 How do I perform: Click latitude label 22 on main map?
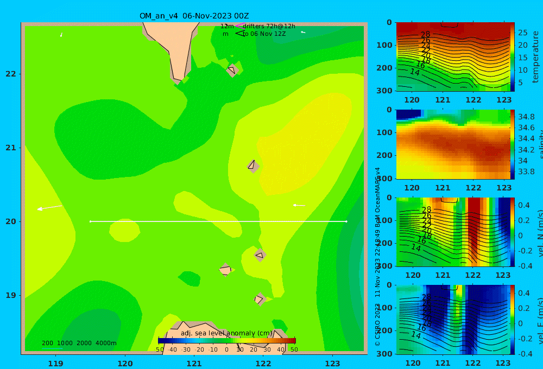(11, 74)
